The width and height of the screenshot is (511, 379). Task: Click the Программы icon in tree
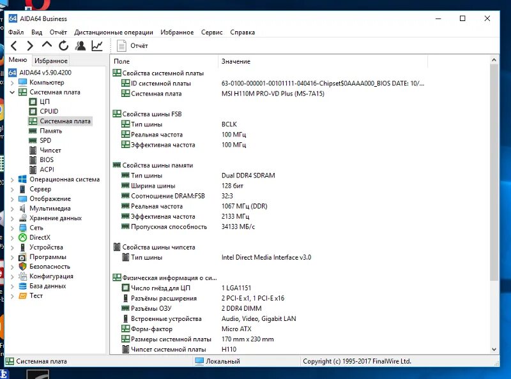click(22, 257)
